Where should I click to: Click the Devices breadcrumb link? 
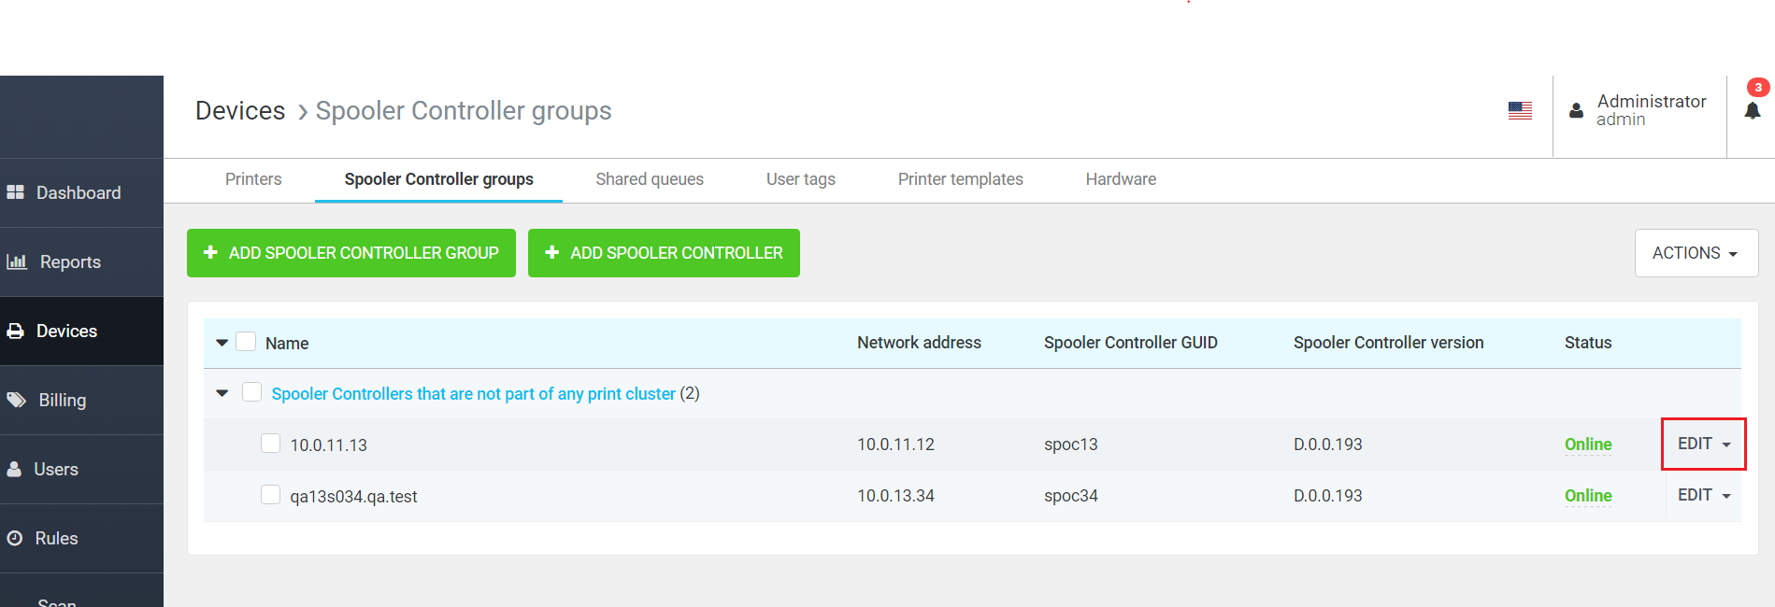click(240, 111)
